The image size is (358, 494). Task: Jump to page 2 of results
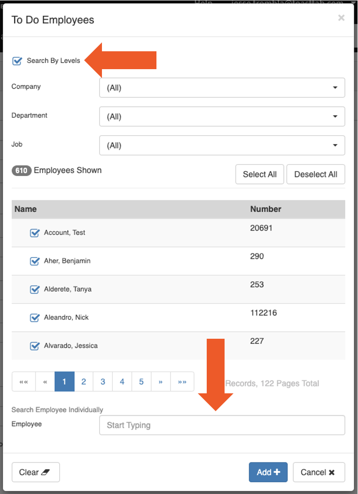pyautogui.click(x=84, y=382)
